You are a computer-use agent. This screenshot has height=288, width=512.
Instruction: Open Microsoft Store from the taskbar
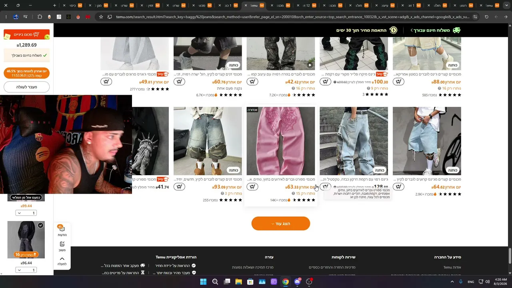250,282
